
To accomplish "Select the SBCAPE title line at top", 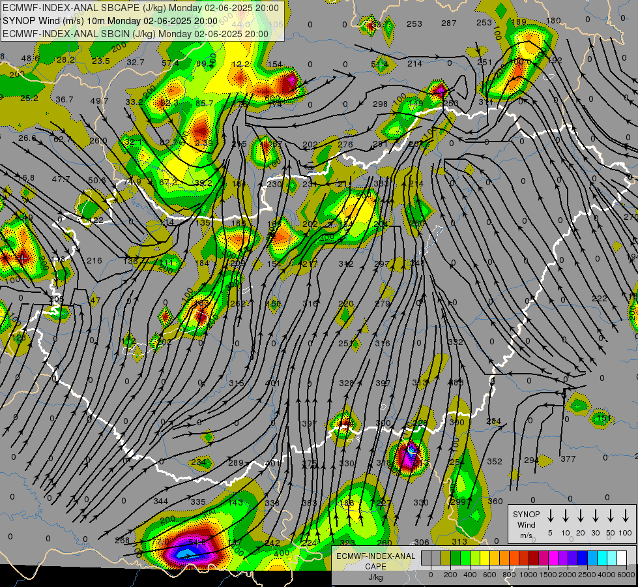I will tap(141, 8).
